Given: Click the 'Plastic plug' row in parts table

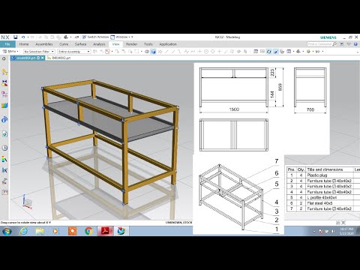Looking at the screenshot, I should (323, 175).
